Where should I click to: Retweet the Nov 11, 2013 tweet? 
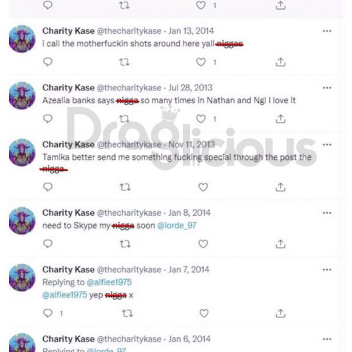click(x=125, y=187)
